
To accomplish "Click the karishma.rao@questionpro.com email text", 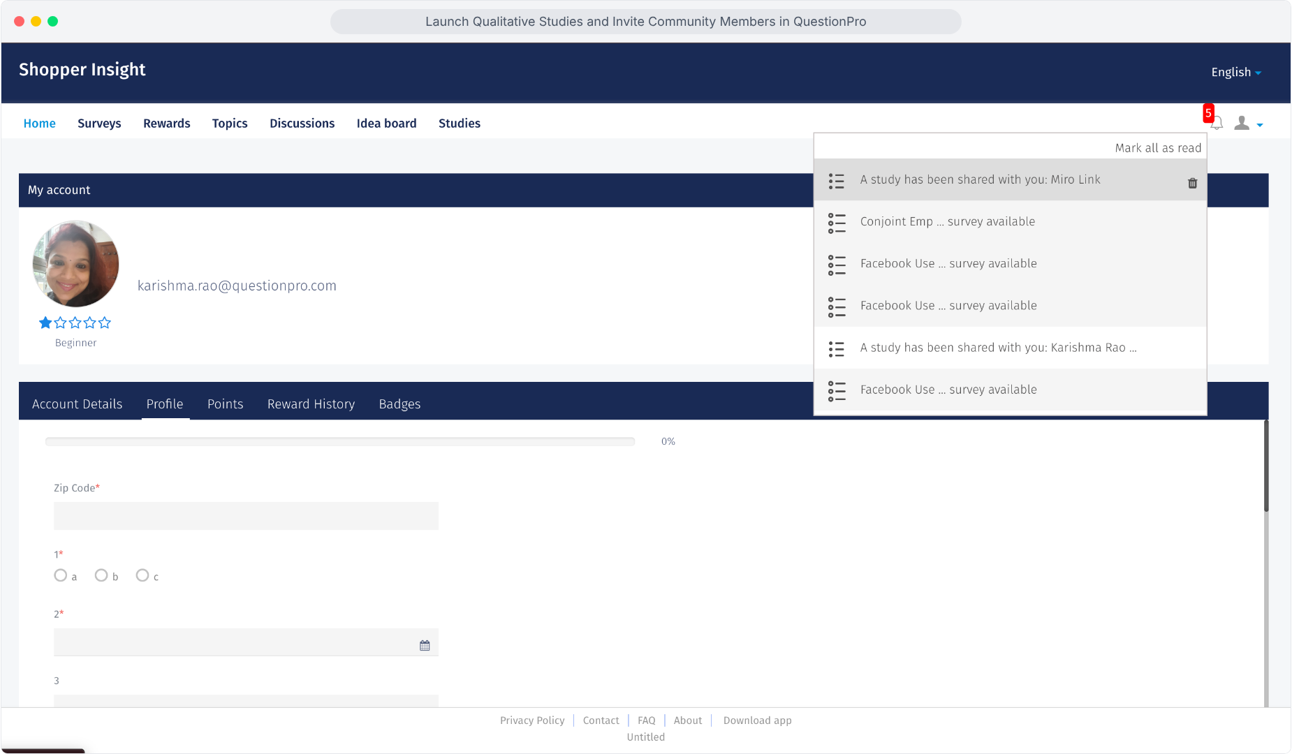I will (237, 286).
